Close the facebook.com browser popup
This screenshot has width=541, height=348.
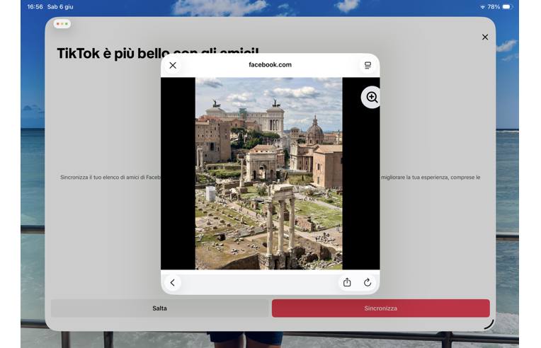click(173, 65)
